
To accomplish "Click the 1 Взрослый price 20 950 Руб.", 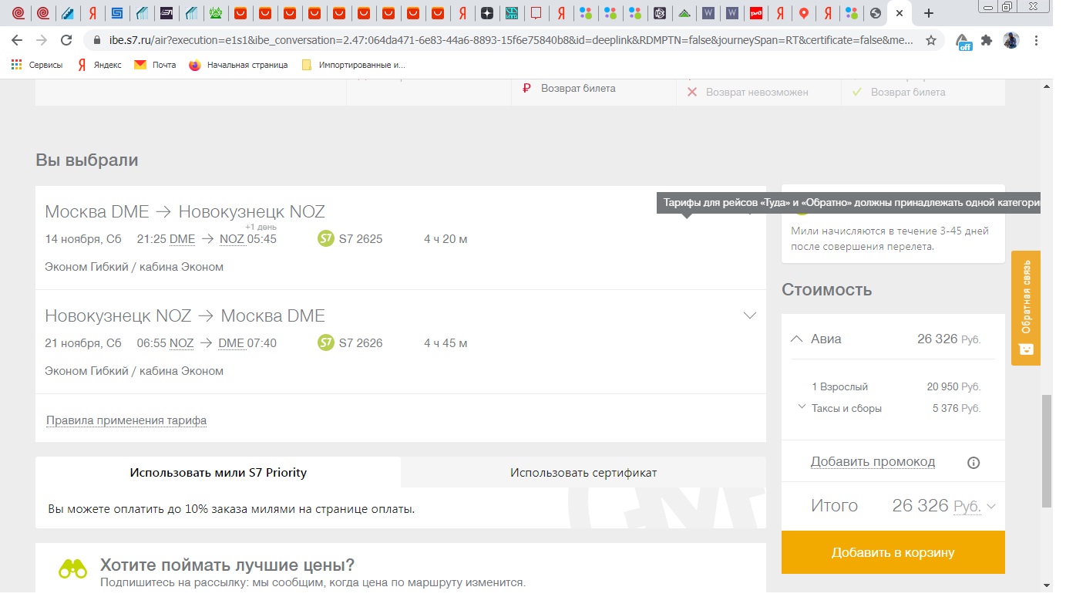I will (953, 387).
